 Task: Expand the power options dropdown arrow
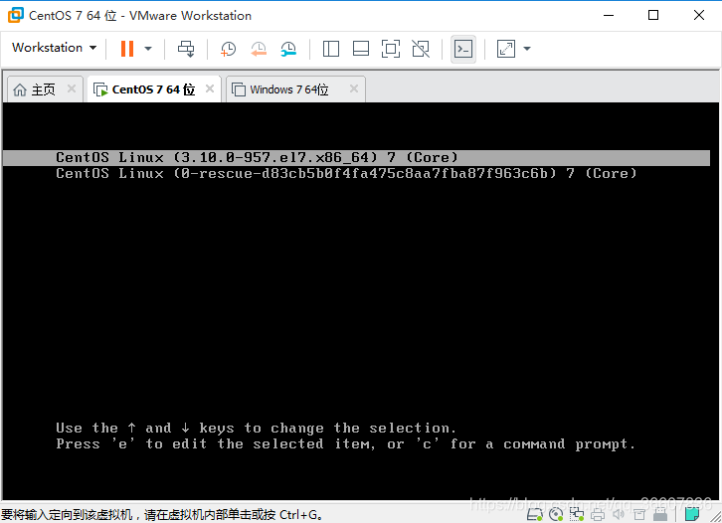[x=148, y=49]
